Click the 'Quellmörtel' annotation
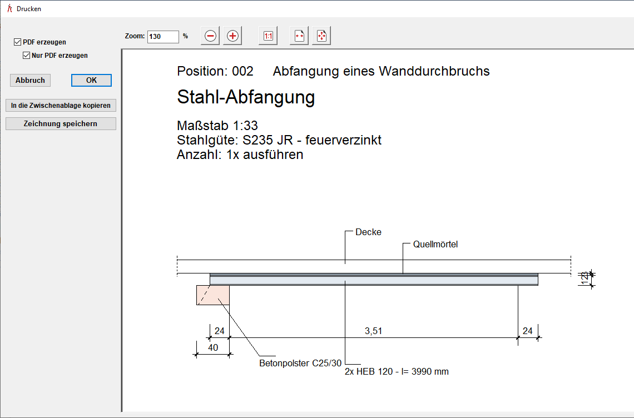The image size is (634, 418). (435, 245)
